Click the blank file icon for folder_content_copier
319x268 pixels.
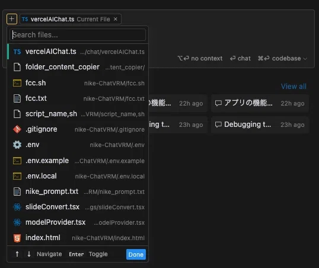point(17,67)
